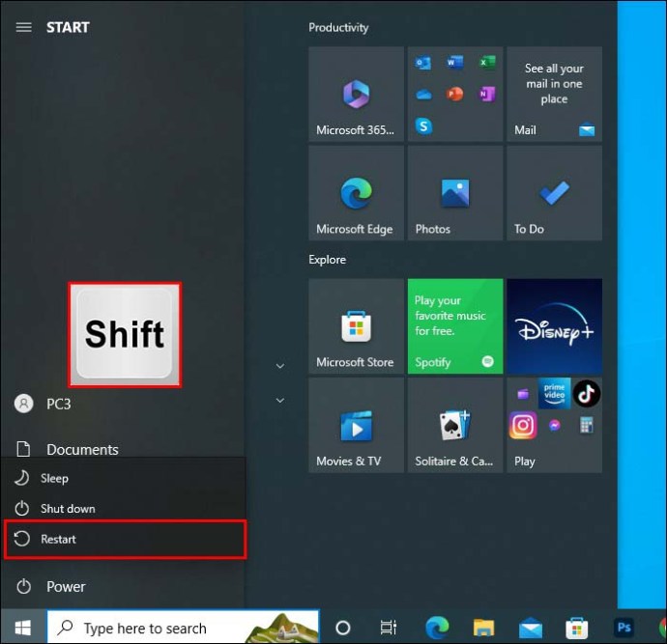Open the Solitaire & Casual Games tile

455,425
